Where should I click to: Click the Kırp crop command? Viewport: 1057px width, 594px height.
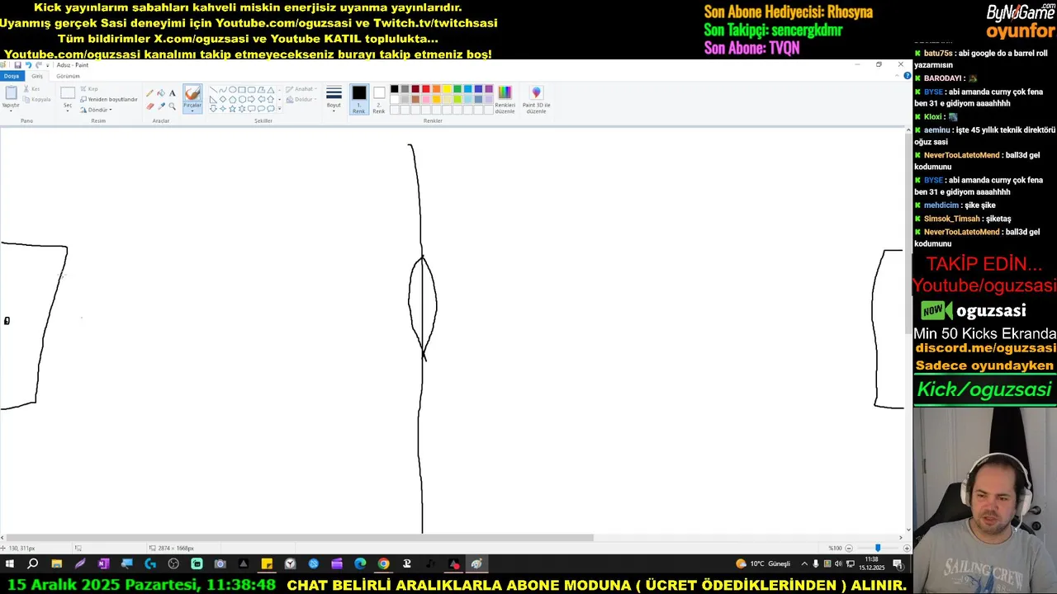[89, 89]
